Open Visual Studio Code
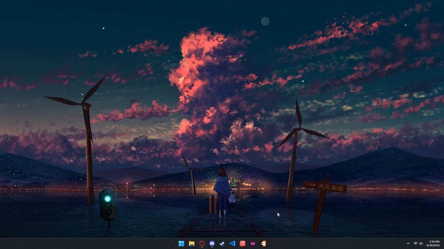Screen dimensions: 444x249 [x=233, y=243]
